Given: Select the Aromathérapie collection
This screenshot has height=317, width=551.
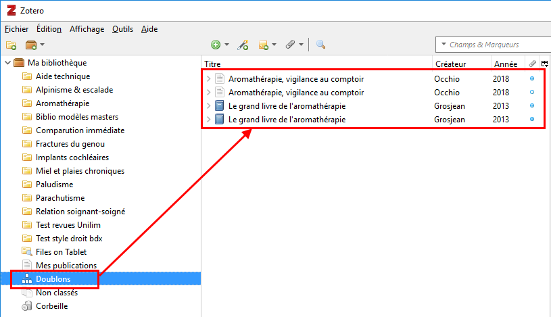Looking at the screenshot, I should (x=62, y=103).
